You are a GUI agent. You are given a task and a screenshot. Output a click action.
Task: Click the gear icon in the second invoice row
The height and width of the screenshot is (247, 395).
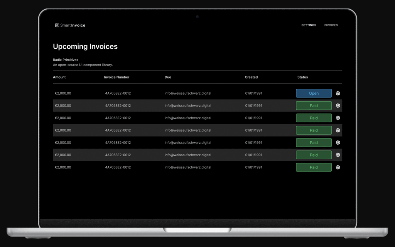[338, 106]
